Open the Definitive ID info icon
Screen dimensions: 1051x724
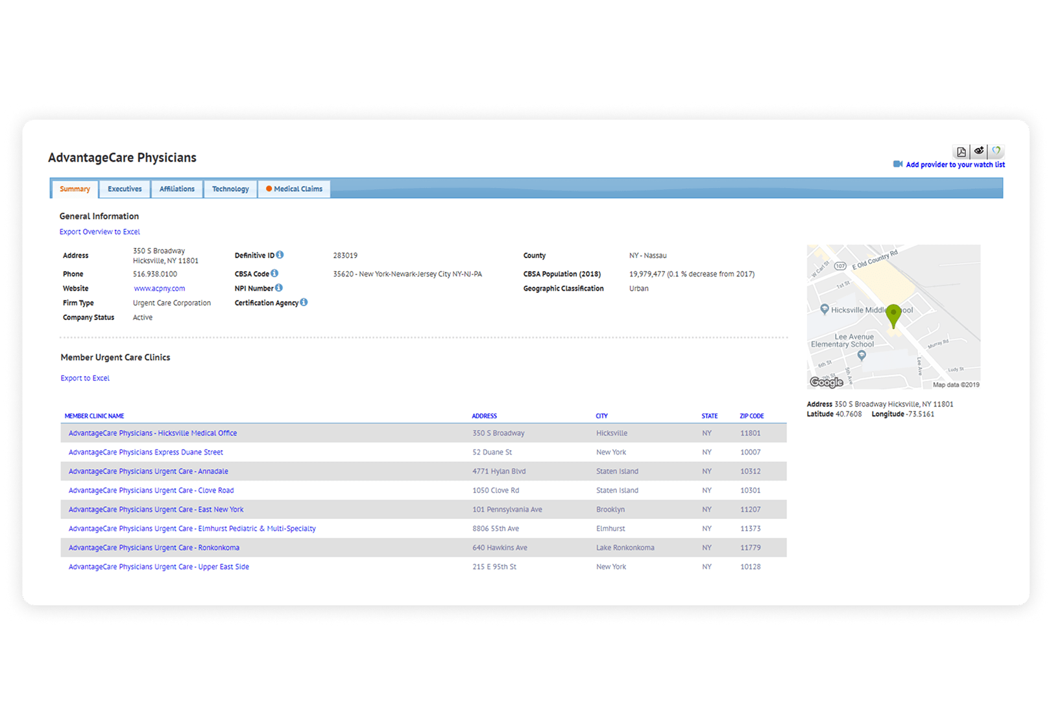(x=280, y=255)
